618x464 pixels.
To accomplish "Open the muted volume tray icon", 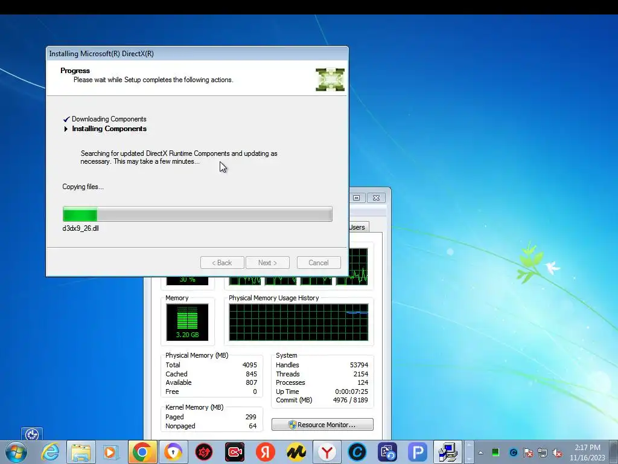I will click(557, 453).
